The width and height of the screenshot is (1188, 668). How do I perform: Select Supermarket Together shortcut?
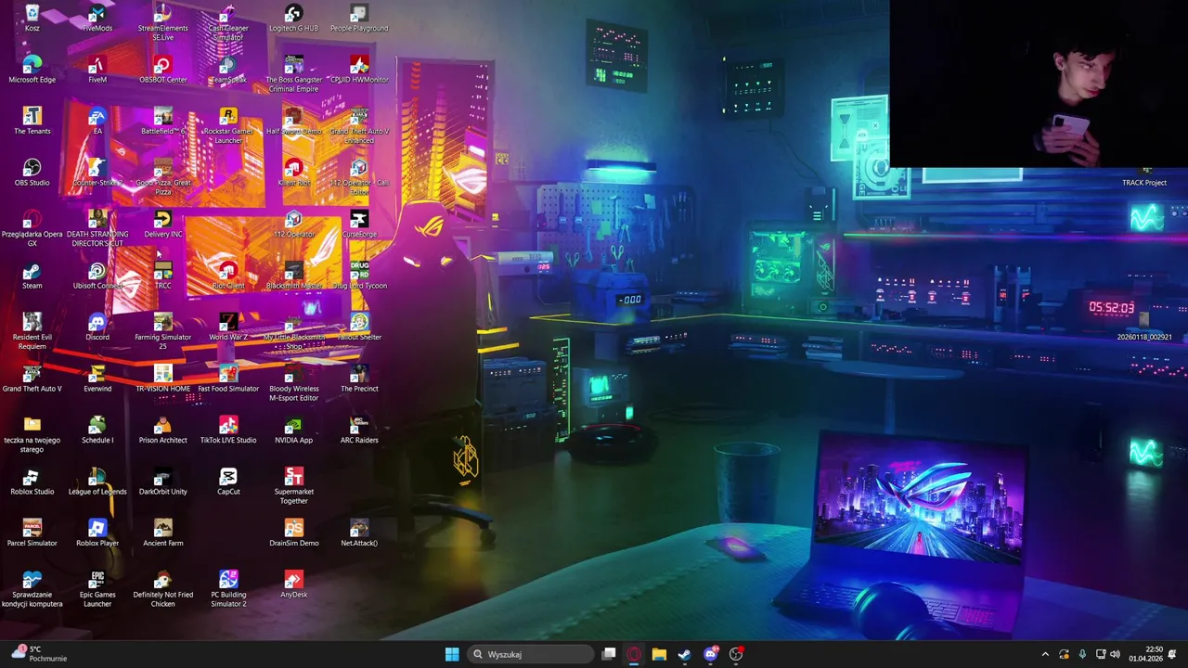pyautogui.click(x=294, y=486)
